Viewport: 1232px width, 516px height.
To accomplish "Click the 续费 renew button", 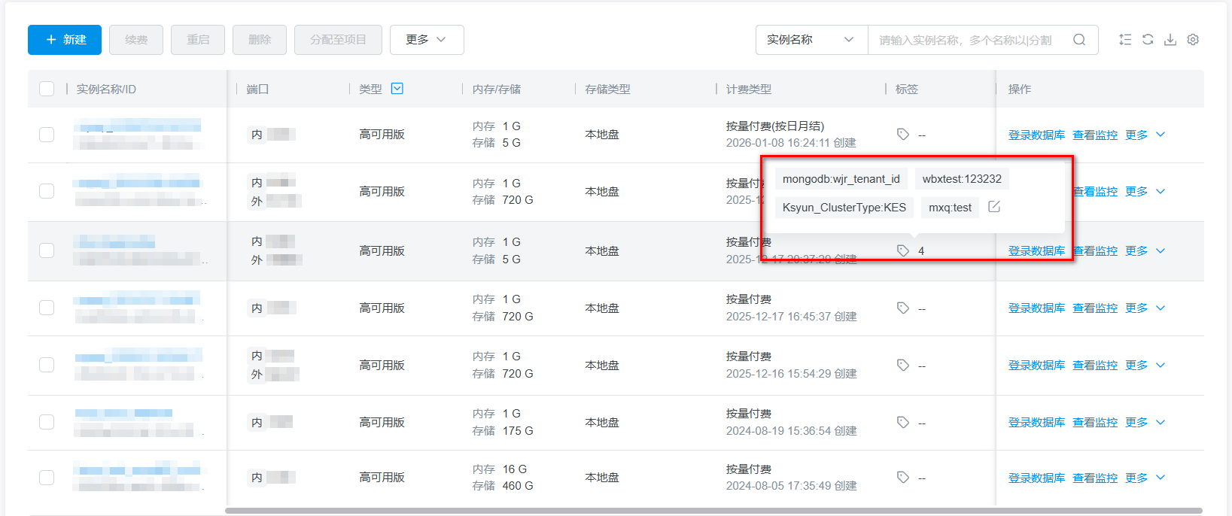I will (x=136, y=40).
